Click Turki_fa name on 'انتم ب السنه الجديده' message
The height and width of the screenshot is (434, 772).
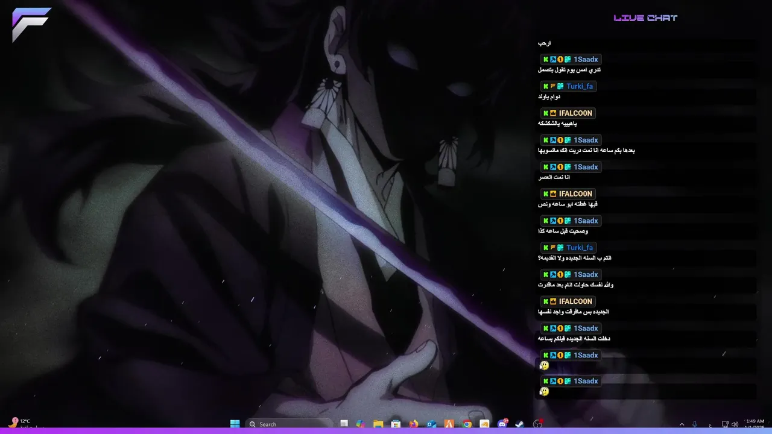tap(580, 248)
